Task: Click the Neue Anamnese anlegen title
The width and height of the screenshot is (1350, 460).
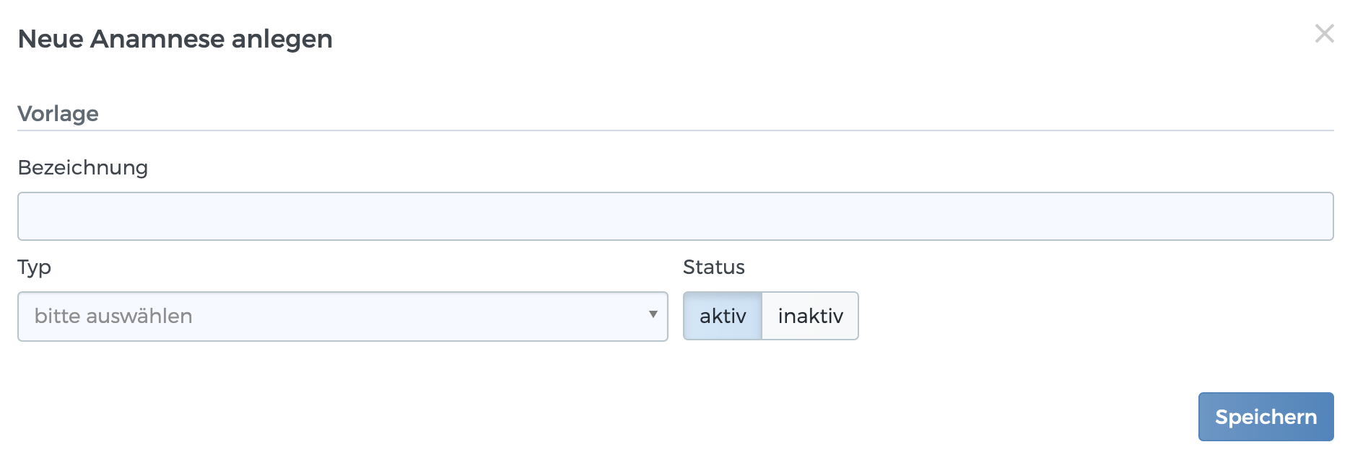Action: (x=175, y=39)
